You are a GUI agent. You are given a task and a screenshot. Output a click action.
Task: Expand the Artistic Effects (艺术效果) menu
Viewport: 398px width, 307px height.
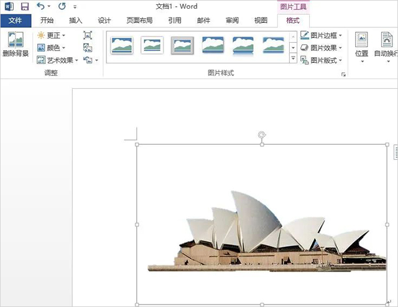(x=57, y=60)
